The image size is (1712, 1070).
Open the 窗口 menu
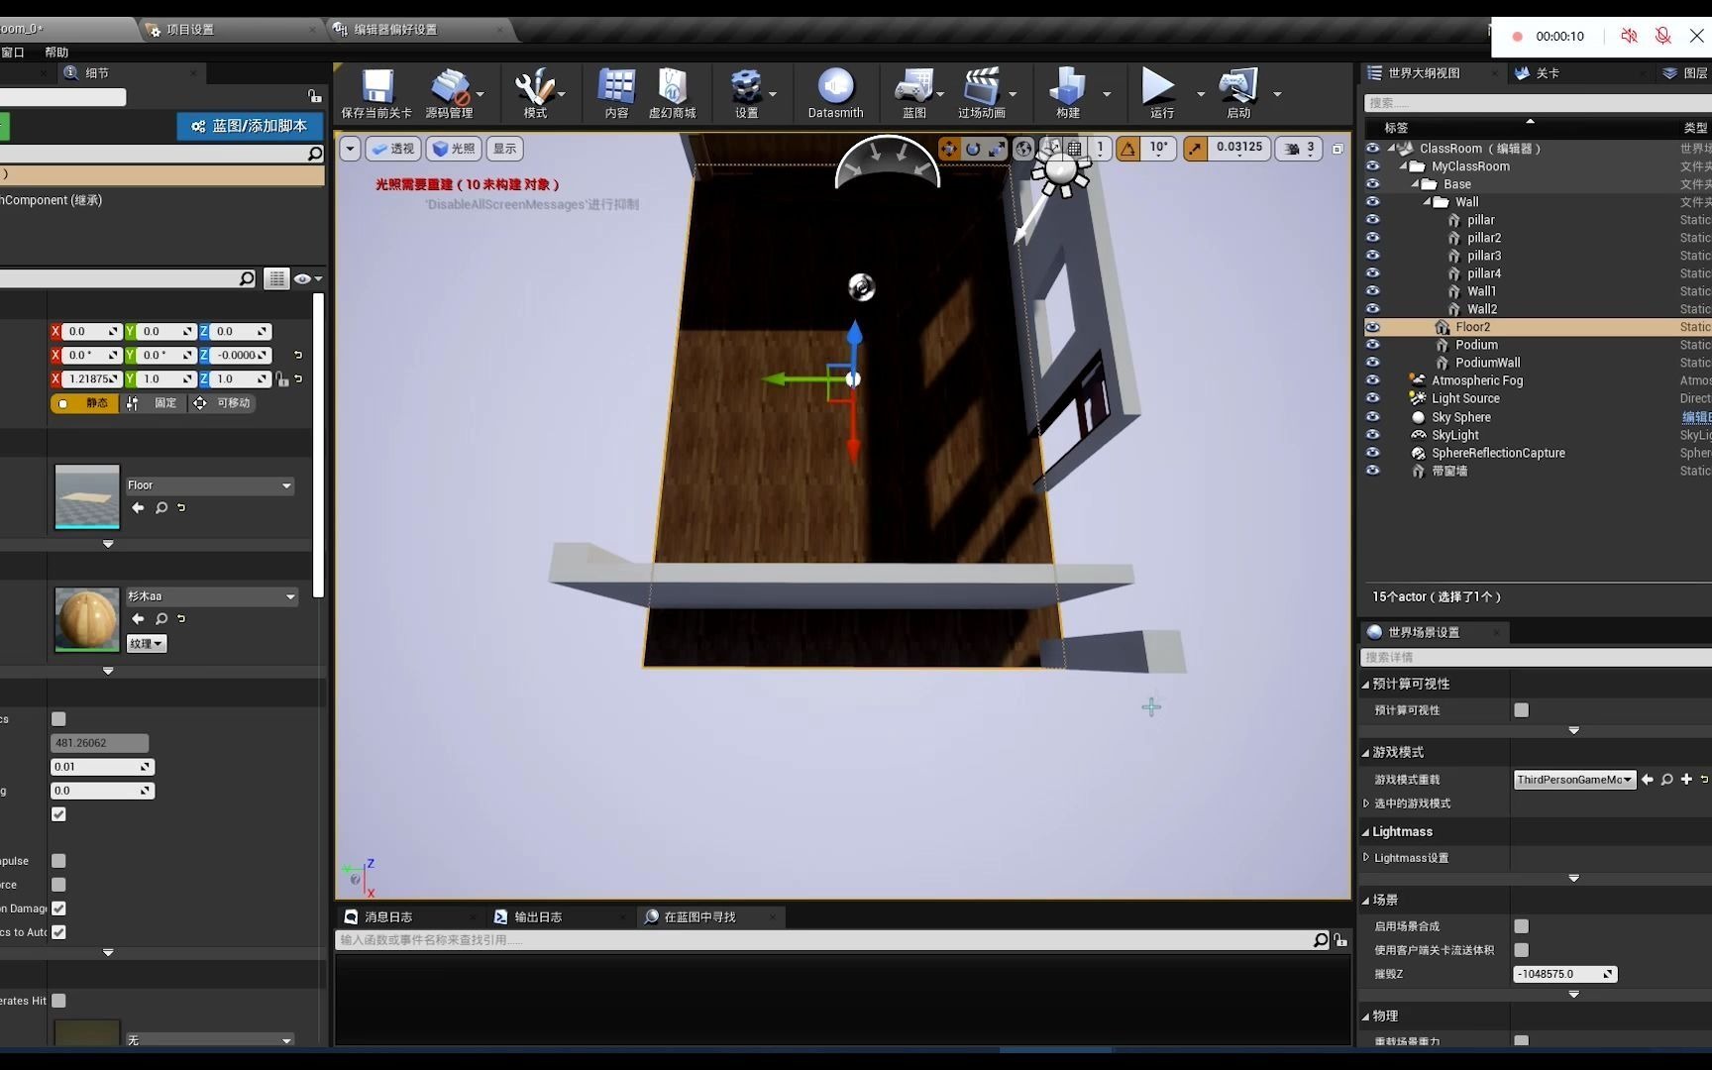pyautogui.click(x=13, y=52)
